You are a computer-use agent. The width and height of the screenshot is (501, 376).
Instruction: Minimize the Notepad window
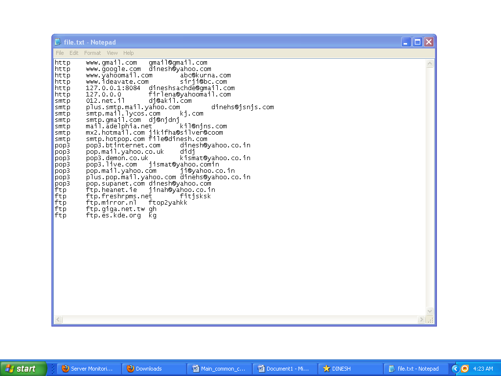(406, 42)
